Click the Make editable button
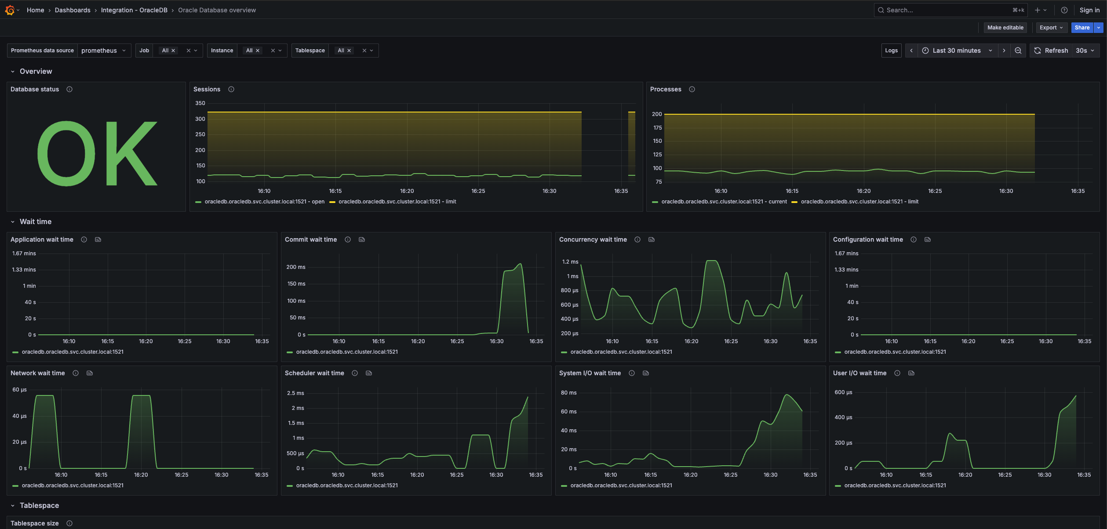 coord(1005,27)
